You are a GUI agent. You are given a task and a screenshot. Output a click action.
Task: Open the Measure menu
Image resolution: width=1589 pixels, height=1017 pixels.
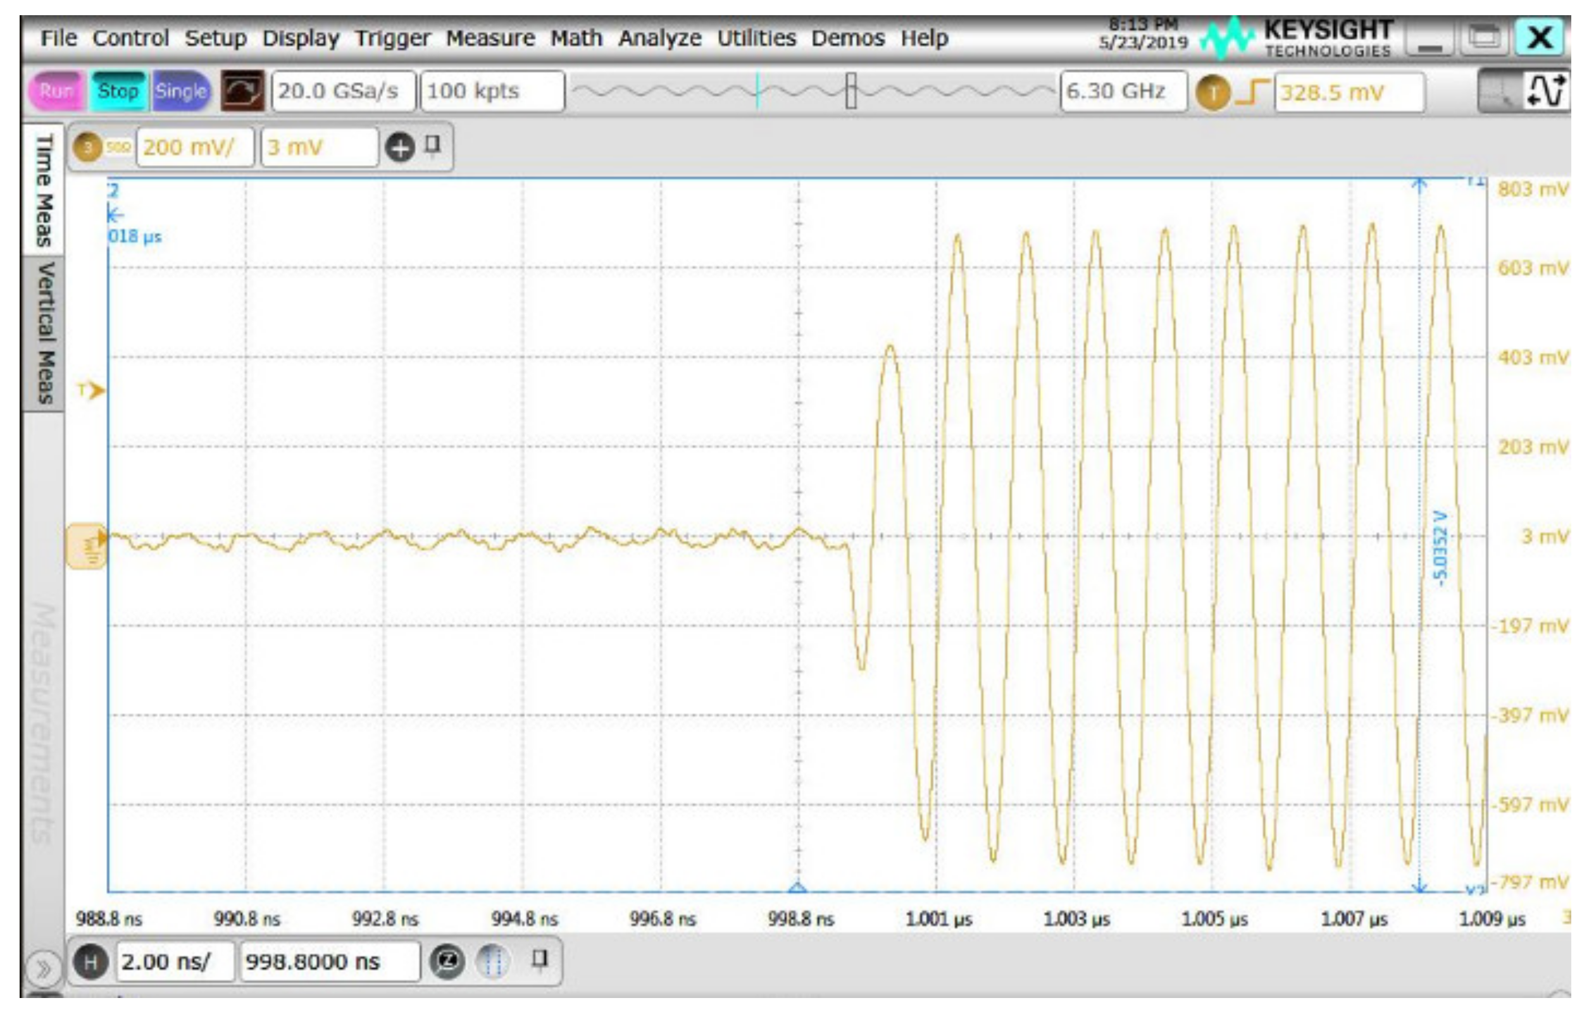pyautogui.click(x=492, y=38)
